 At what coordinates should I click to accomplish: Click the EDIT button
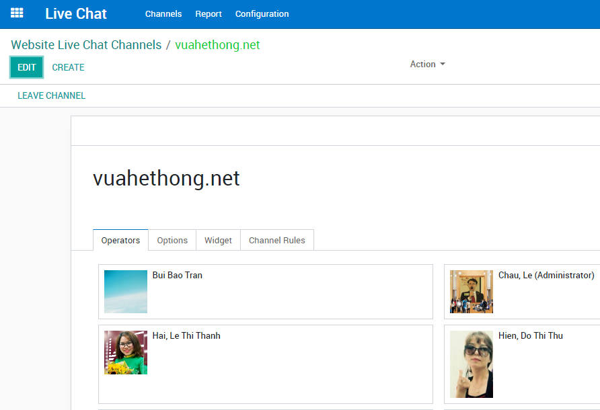pos(26,67)
